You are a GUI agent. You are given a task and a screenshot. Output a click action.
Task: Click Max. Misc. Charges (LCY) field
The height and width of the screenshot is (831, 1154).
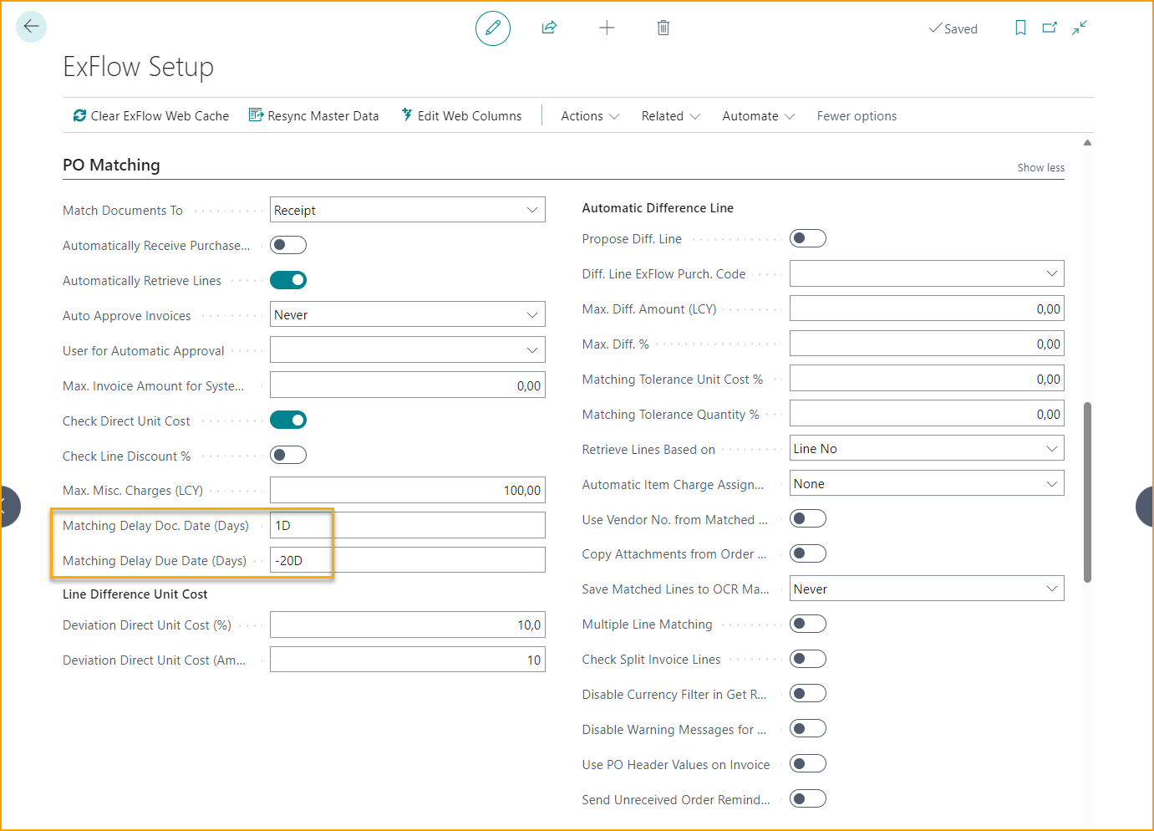click(408, 490)
